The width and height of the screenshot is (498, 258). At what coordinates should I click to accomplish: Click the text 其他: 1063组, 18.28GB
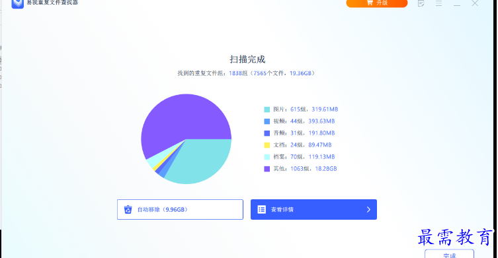click(x=305, y=169)
